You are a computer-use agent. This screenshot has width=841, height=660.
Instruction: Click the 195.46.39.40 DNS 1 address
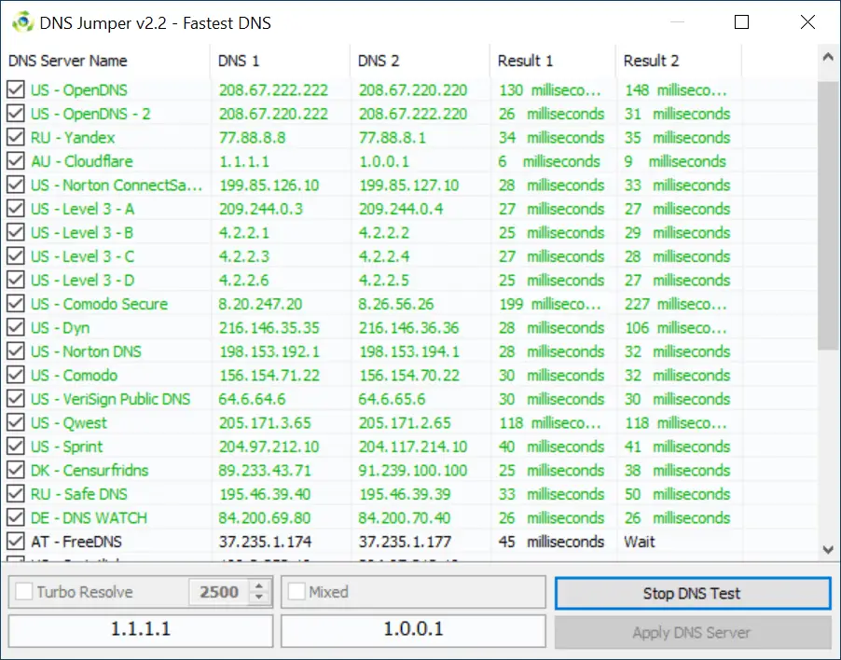[x=265, y=493]
